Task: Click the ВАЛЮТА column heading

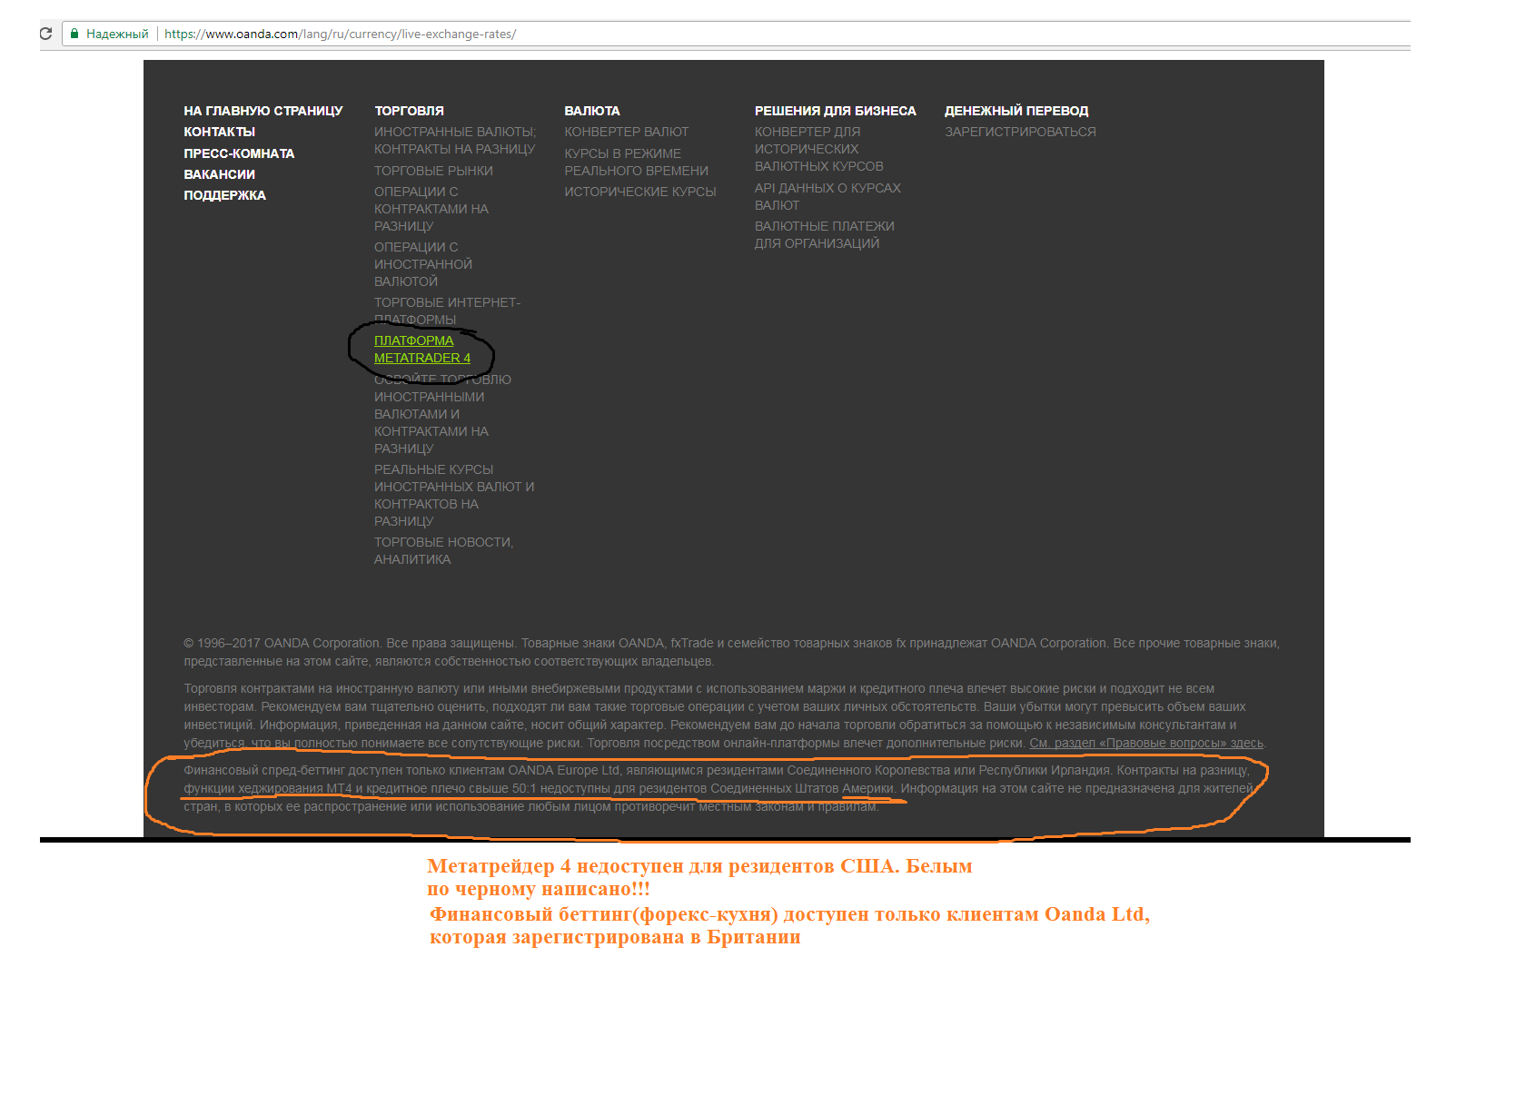Action: click(x=592, y=111)
